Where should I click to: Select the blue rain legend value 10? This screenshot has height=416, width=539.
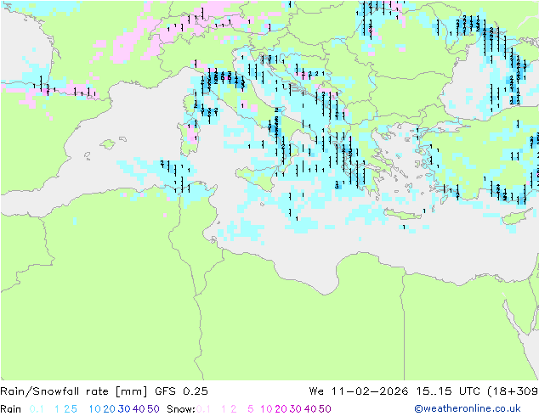[x=94, y=409]
